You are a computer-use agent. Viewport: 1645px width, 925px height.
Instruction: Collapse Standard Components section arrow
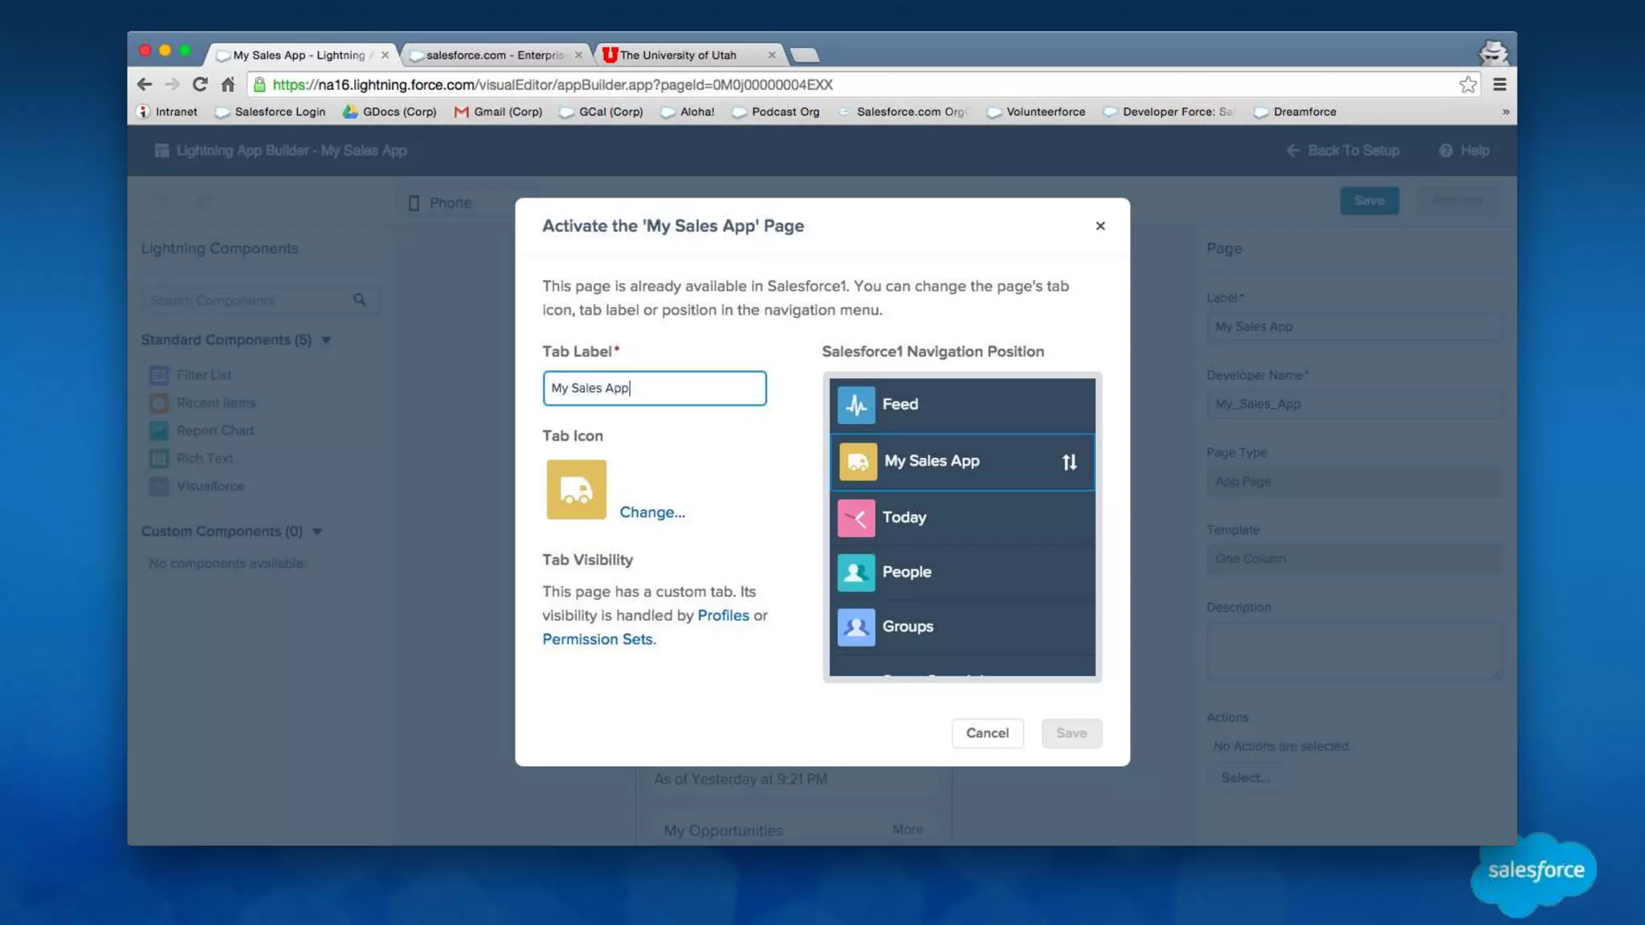click(x=326, y=340)
